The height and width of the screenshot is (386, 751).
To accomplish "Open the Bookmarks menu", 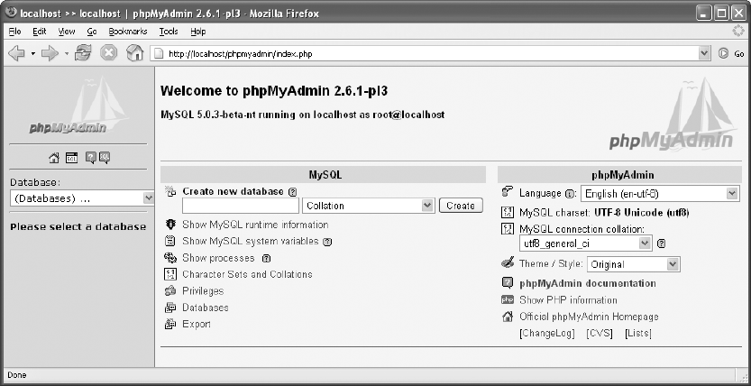I will click(x=128, y=32).
